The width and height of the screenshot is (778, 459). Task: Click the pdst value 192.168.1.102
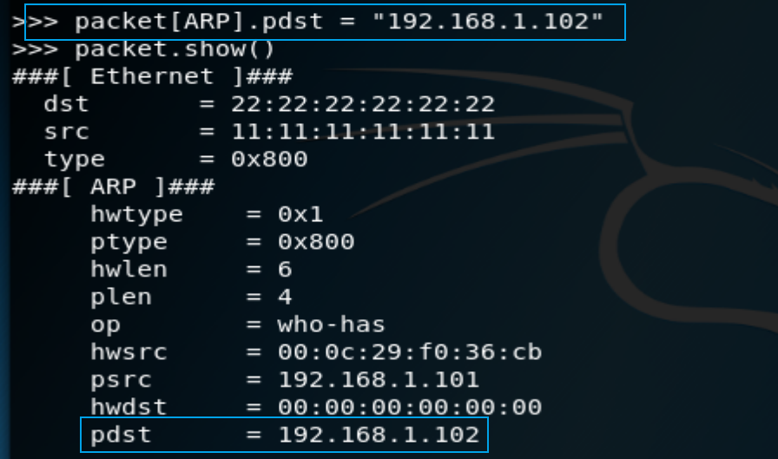(x=378, y=436)
